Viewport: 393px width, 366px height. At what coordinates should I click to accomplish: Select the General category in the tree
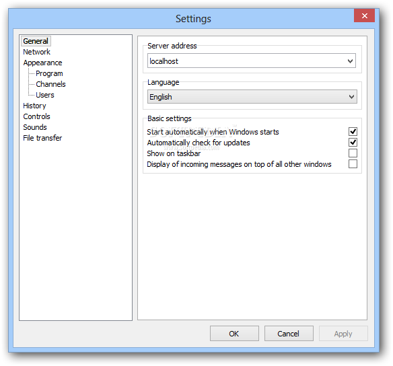tap(36, 41)
